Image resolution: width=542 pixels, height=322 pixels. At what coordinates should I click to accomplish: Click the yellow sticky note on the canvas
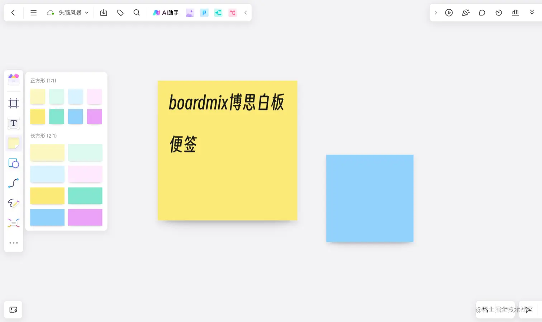click(227, 150)
